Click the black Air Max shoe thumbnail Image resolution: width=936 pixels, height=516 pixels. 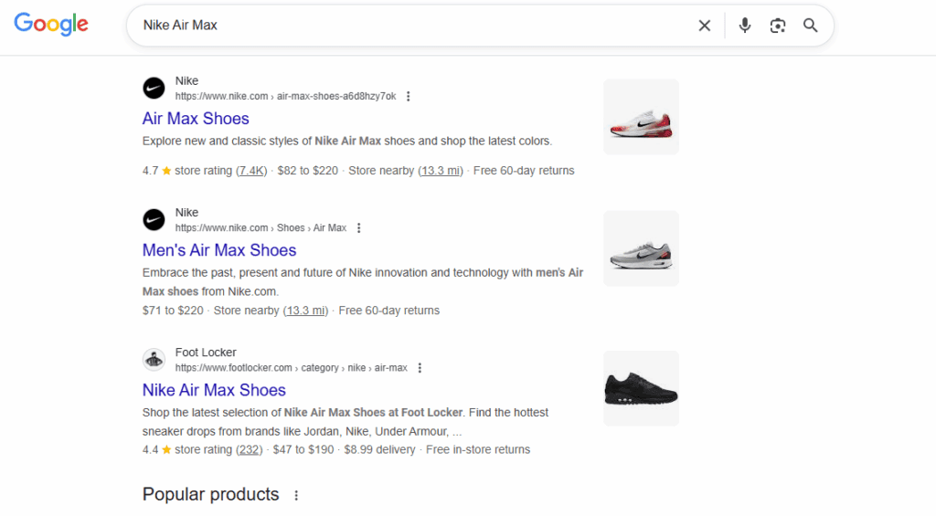(x=641, y=388)
